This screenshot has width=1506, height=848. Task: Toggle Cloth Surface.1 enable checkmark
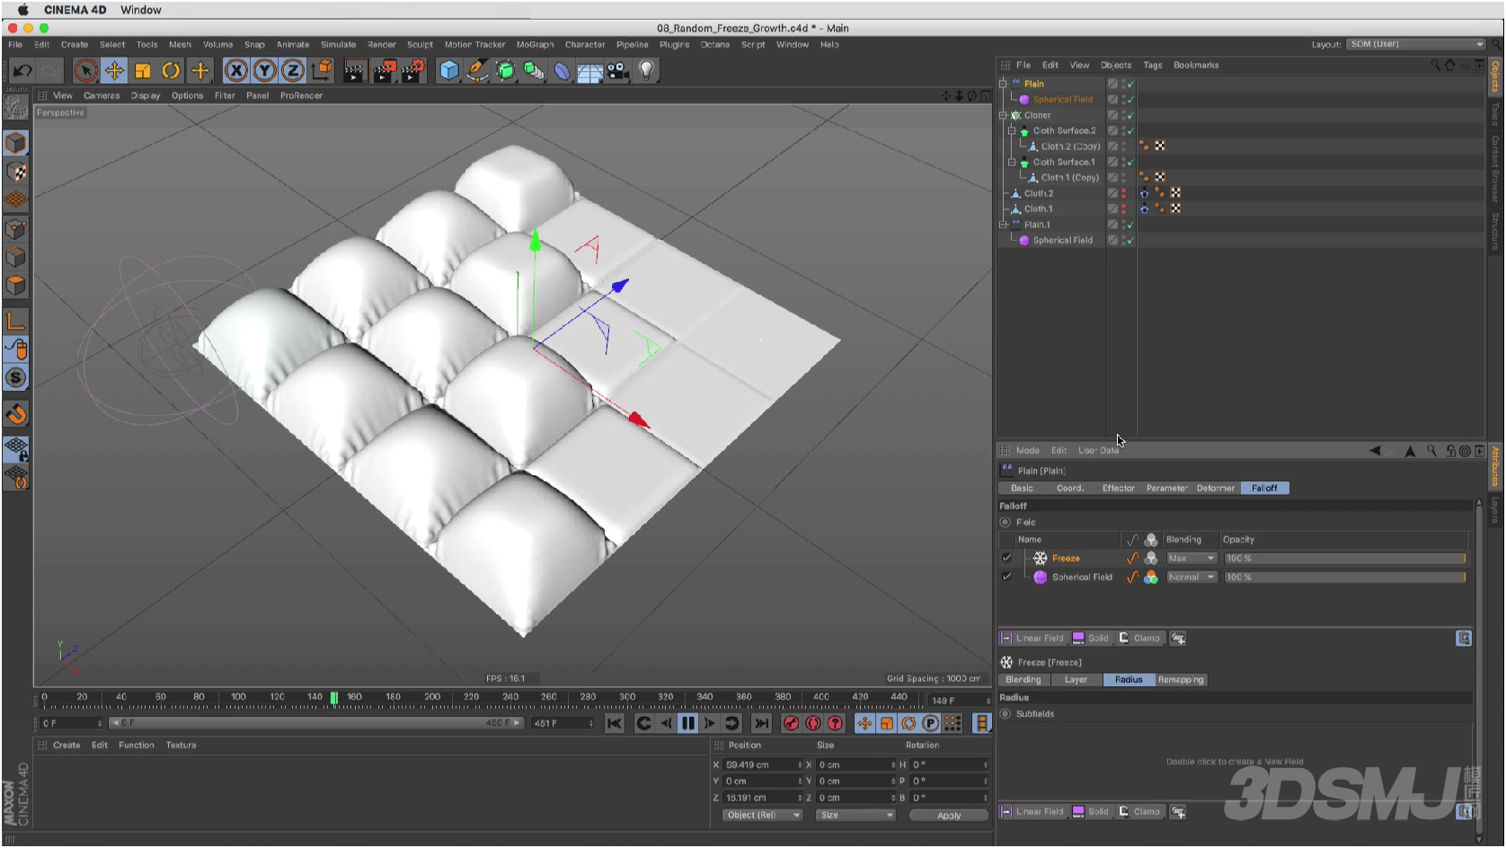pos(1130,162)
